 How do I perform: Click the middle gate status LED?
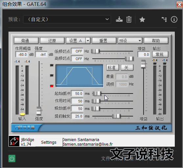52,75
